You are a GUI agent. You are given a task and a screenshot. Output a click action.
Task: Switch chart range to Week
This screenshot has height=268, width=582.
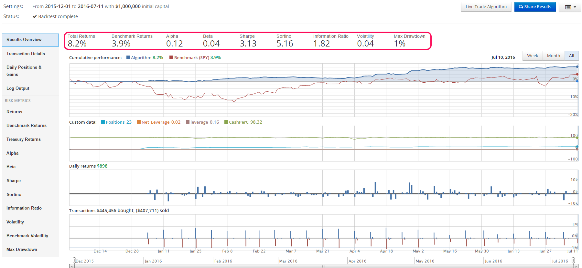533,56
